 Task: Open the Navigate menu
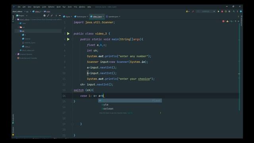click(x=37, y=7)
